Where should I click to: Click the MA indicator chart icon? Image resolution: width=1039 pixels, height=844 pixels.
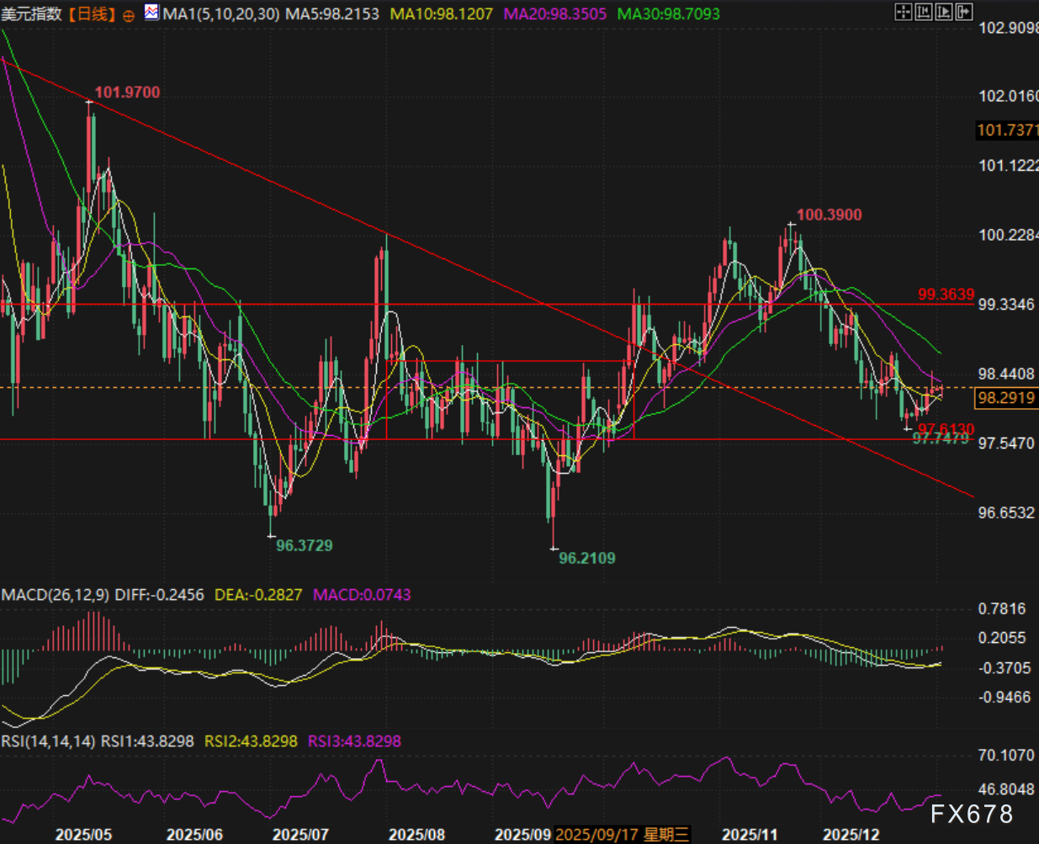(x=151, y=13)
